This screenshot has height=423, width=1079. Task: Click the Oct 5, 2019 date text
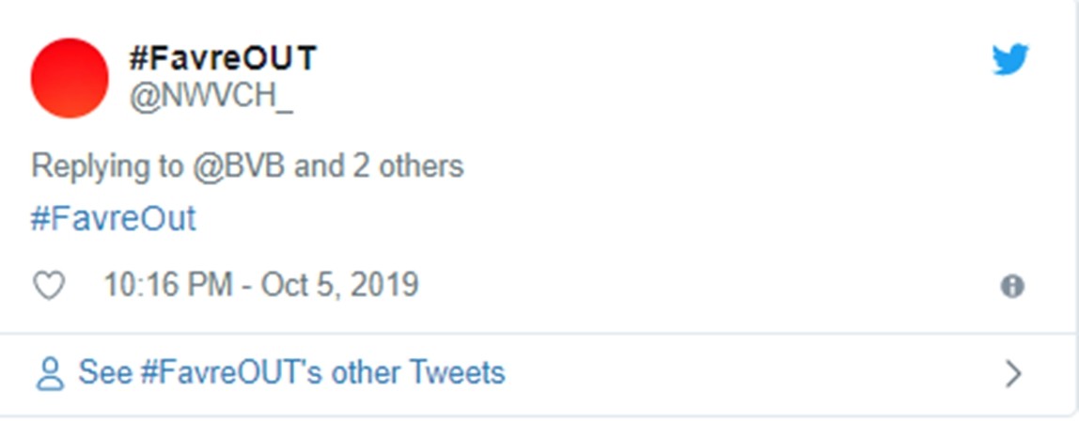(340, 285)
